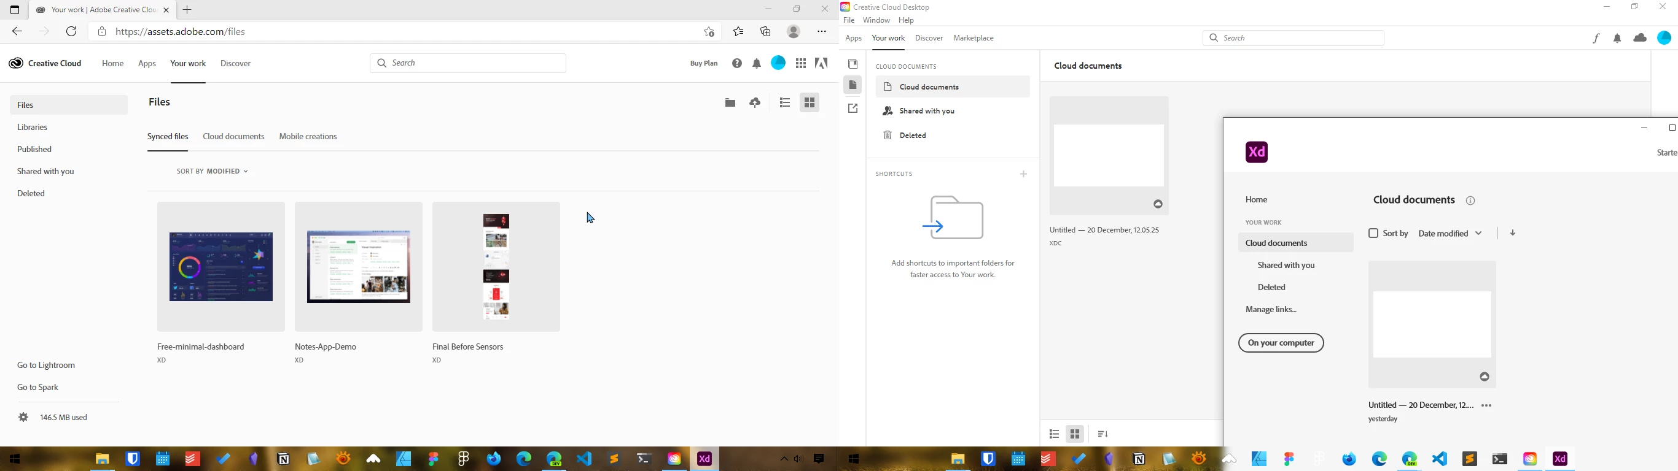Open Final Before Sensors file thumbnail
This screenshot has width=1678, height=471.
coord(496,267)
